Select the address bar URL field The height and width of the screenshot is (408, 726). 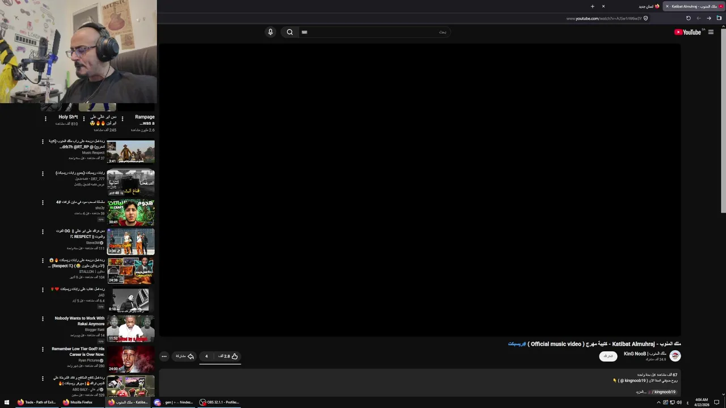tap(604, 18)
